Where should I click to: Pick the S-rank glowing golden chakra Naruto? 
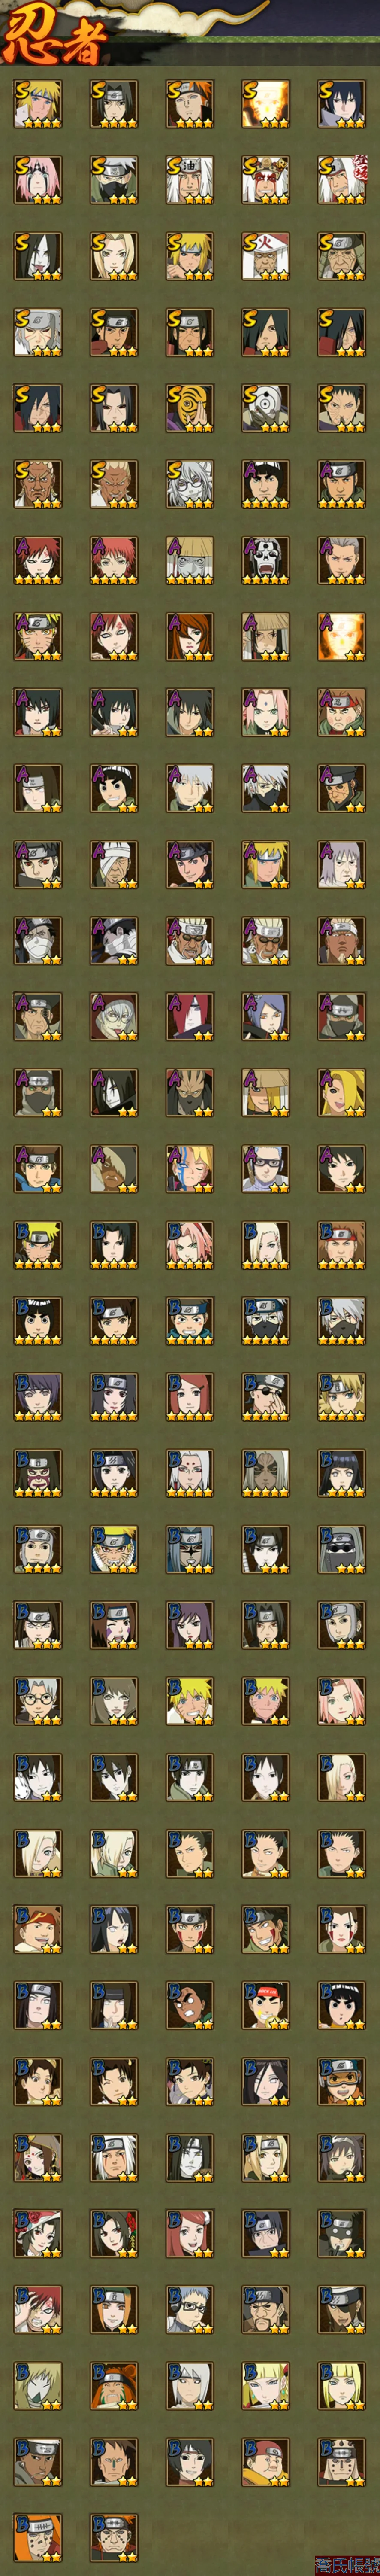tap(265, 104)
